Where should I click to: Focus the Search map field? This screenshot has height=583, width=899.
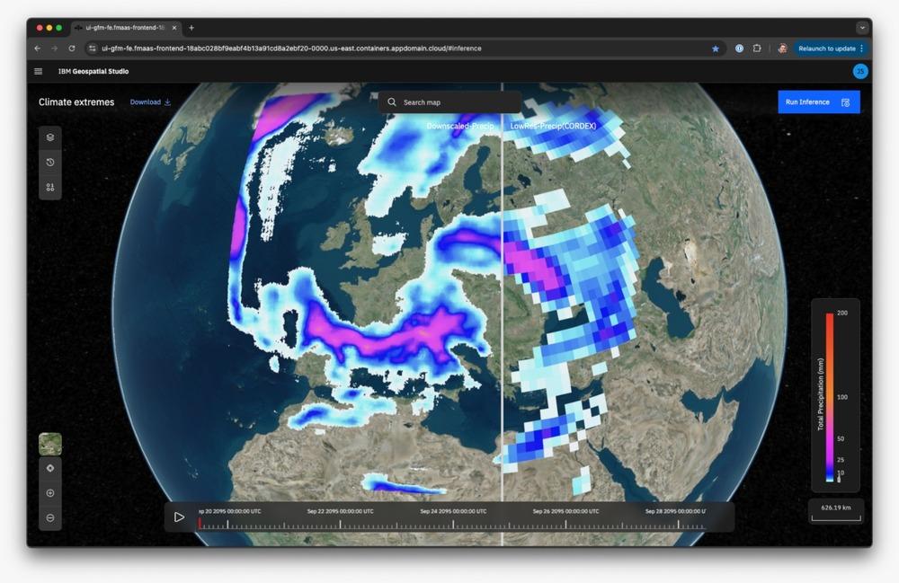[x=450, y=102]
